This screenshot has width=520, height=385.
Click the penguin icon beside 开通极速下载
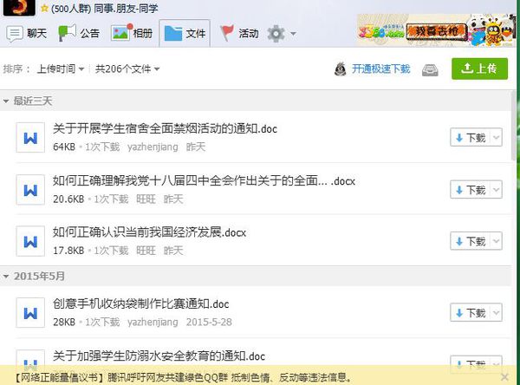coord(341,69)
